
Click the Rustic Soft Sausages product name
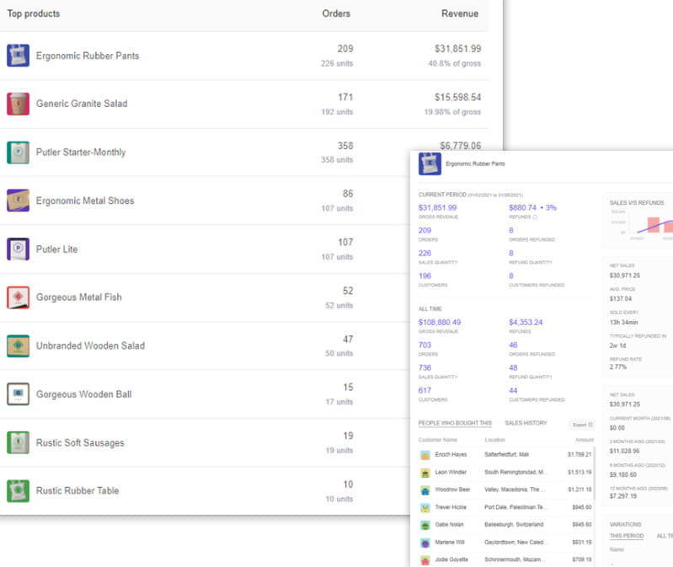pos(80,442)
